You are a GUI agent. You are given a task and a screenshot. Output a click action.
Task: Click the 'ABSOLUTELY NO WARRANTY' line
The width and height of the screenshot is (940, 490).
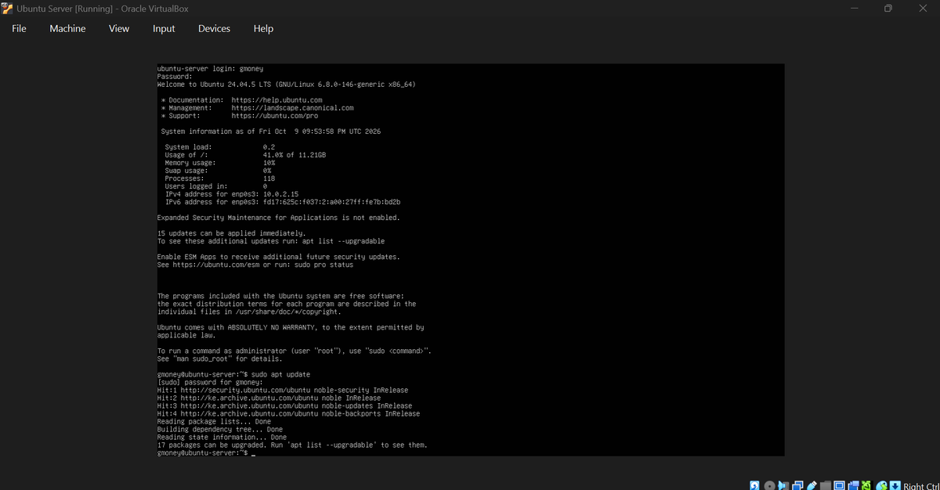pyautogui.click(x=291, y=327)
